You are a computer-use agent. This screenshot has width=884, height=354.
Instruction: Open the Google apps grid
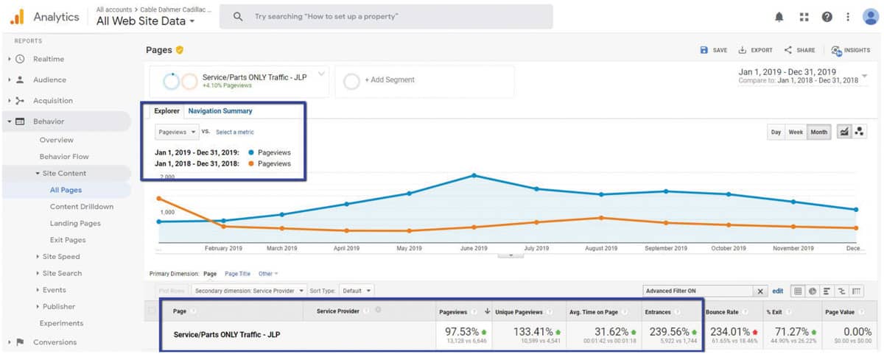coord(804,16)
